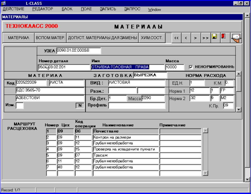The width and height of the screenshot is (251, 194).
Task: Open the ПОЛЕ menu
Action: [x=86, y=9]
